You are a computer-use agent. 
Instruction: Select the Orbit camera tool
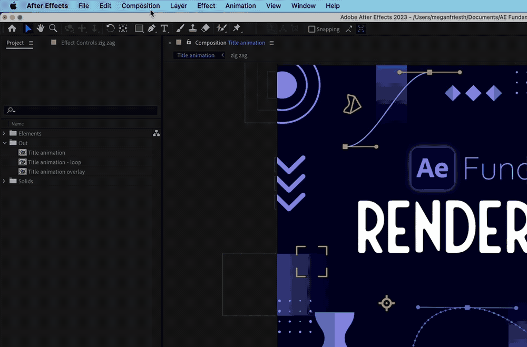[69, 28]
